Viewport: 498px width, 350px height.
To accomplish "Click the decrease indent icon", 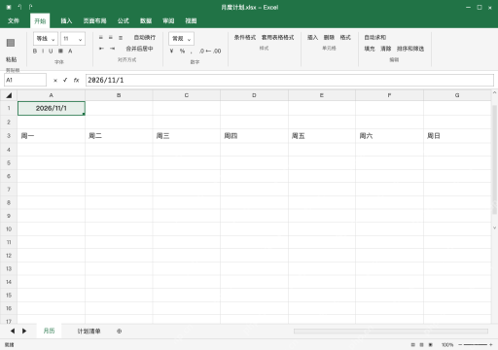I will click(x=101, y=49).
